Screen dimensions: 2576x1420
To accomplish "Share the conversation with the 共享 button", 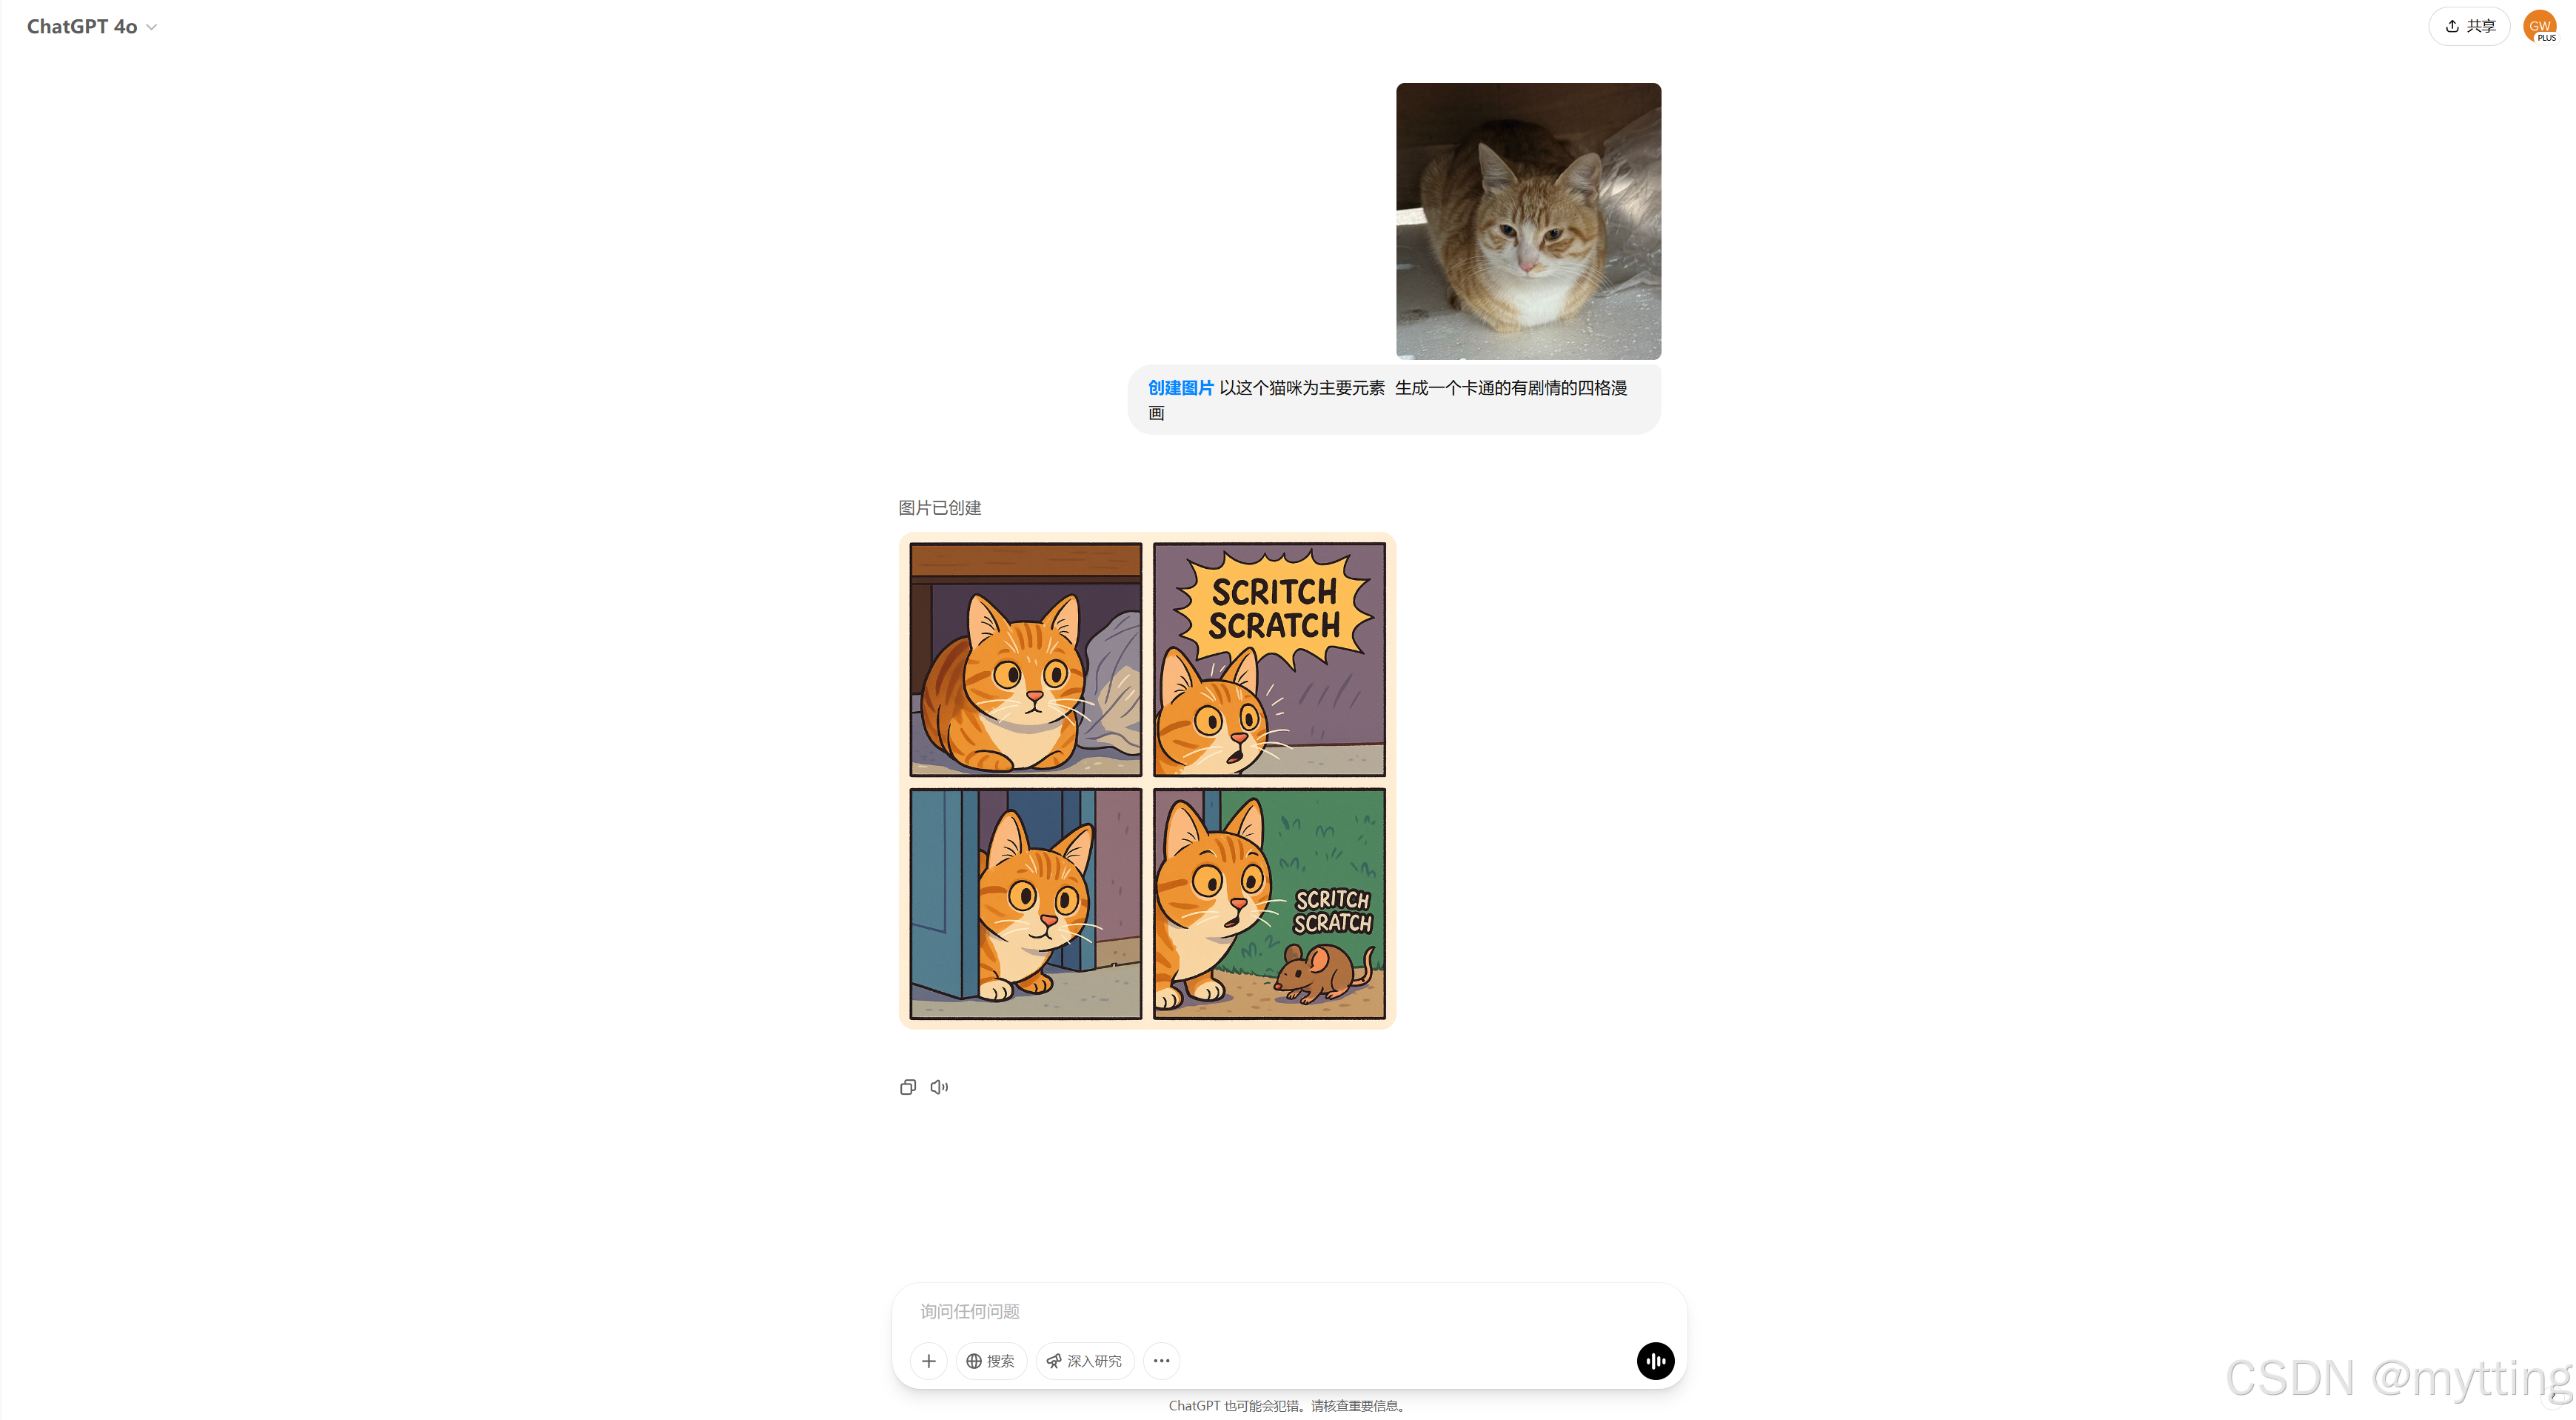I will click(2469, 26).
